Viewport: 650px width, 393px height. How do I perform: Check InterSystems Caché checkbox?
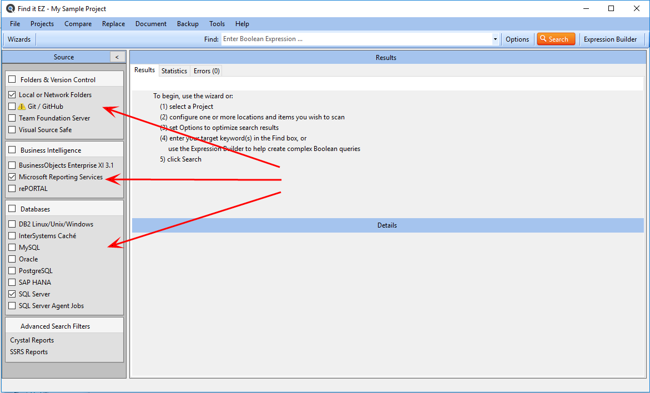click(12, 236)
